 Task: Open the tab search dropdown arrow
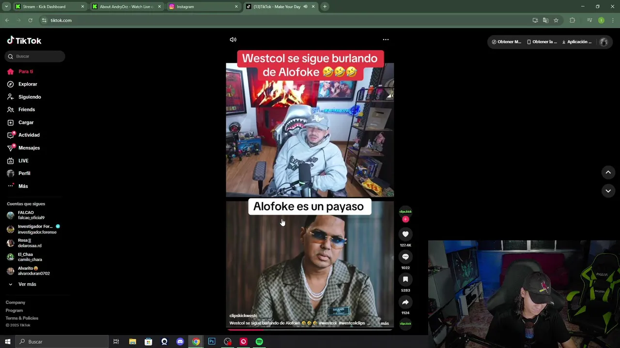click(x=6, y=7)
